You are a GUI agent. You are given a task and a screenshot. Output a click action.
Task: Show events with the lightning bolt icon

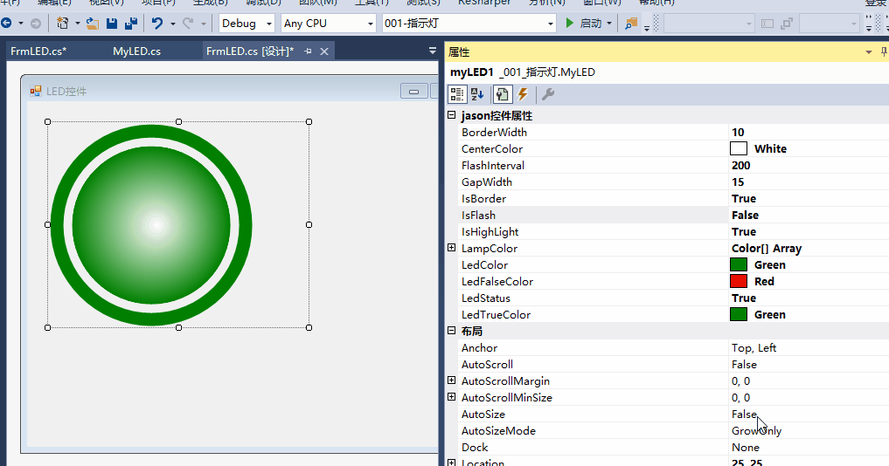523,94
